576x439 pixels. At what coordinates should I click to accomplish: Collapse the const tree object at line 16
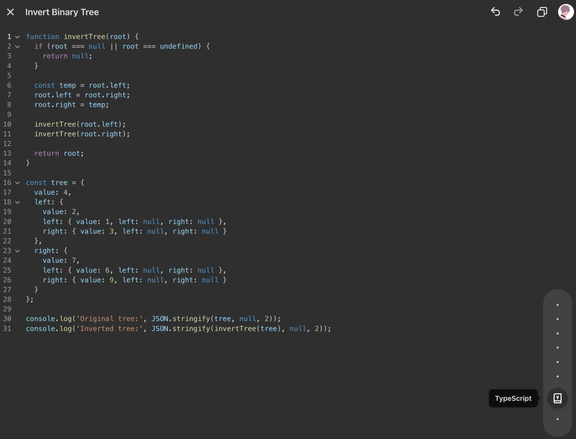pos(17,183)
